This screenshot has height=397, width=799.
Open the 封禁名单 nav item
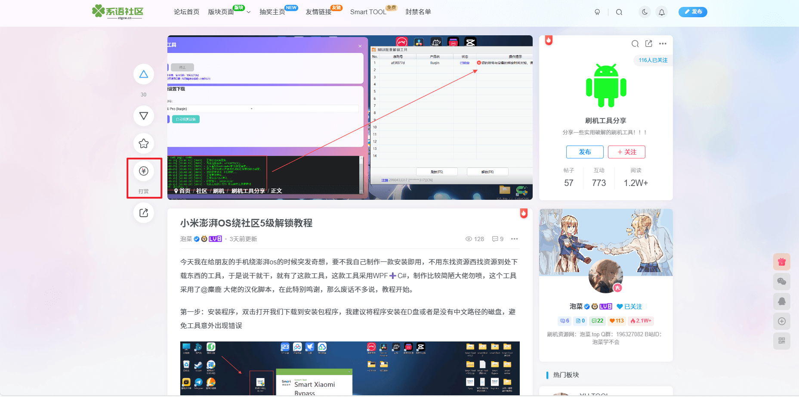(418, 12)
